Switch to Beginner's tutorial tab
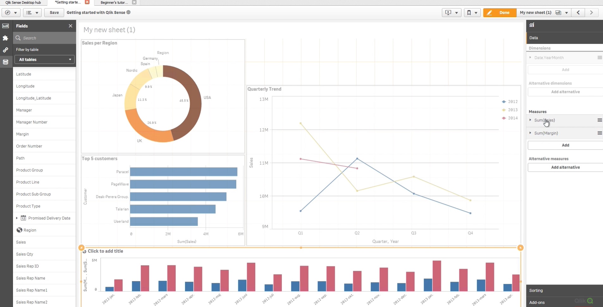The image size is (603, 307). click(114, 3)
